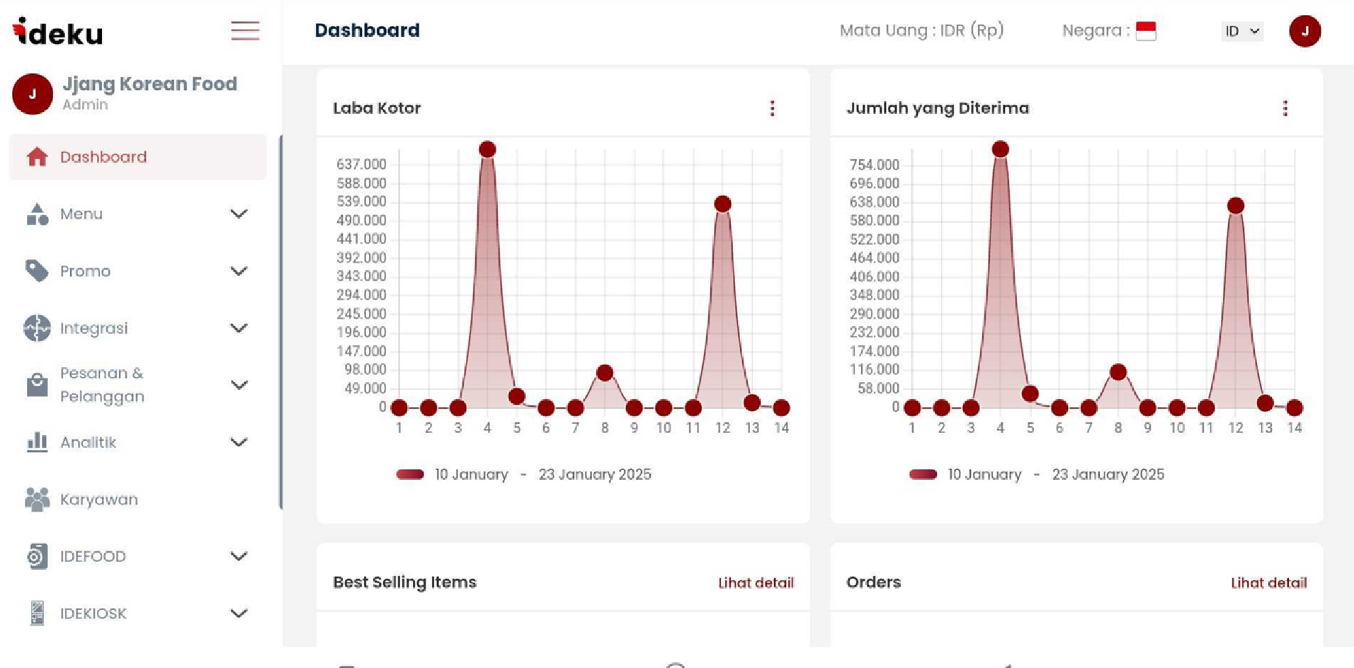Click Laba Kotor data point at day 4

click(487, 149)
